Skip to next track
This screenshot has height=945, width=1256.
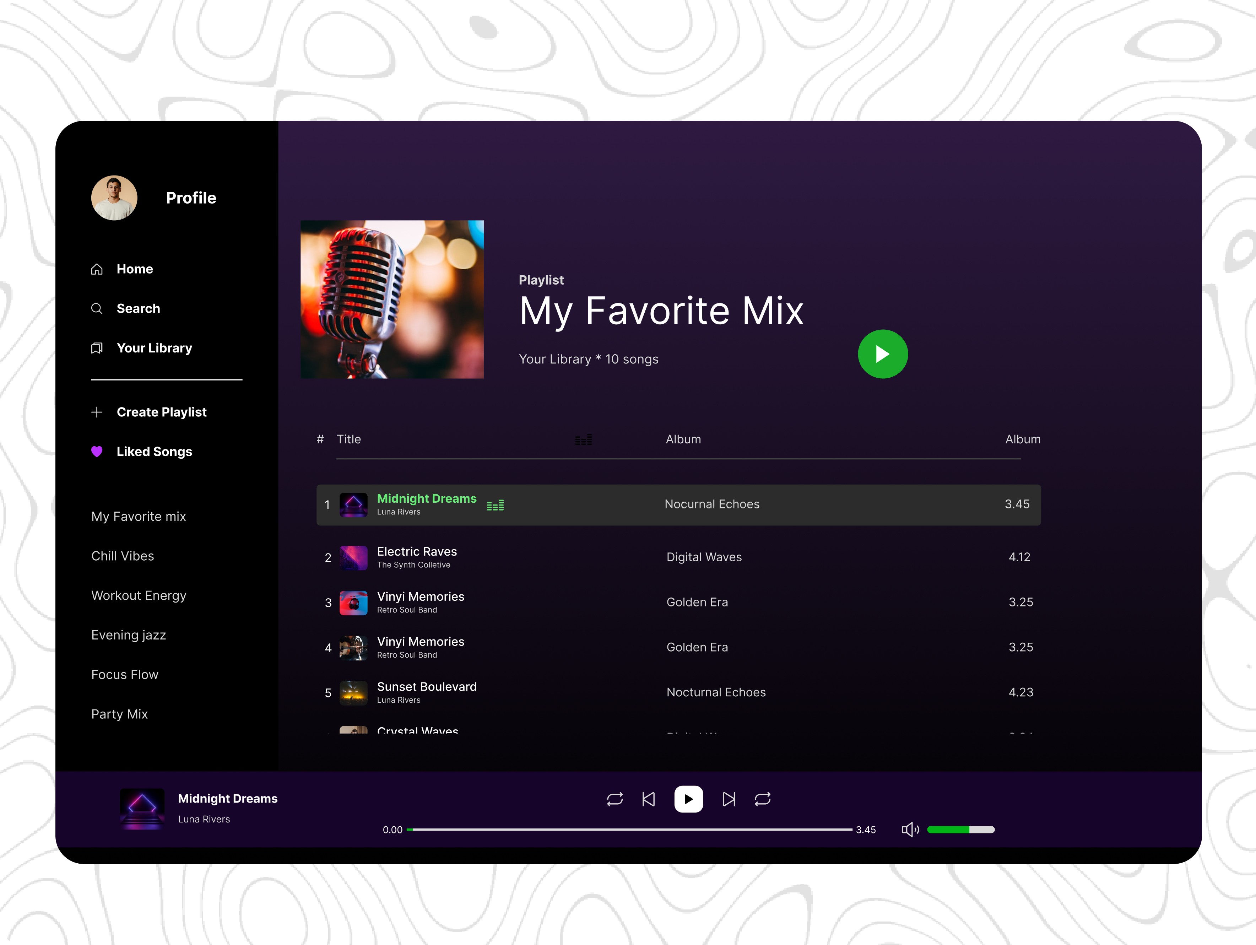(729, 799)
